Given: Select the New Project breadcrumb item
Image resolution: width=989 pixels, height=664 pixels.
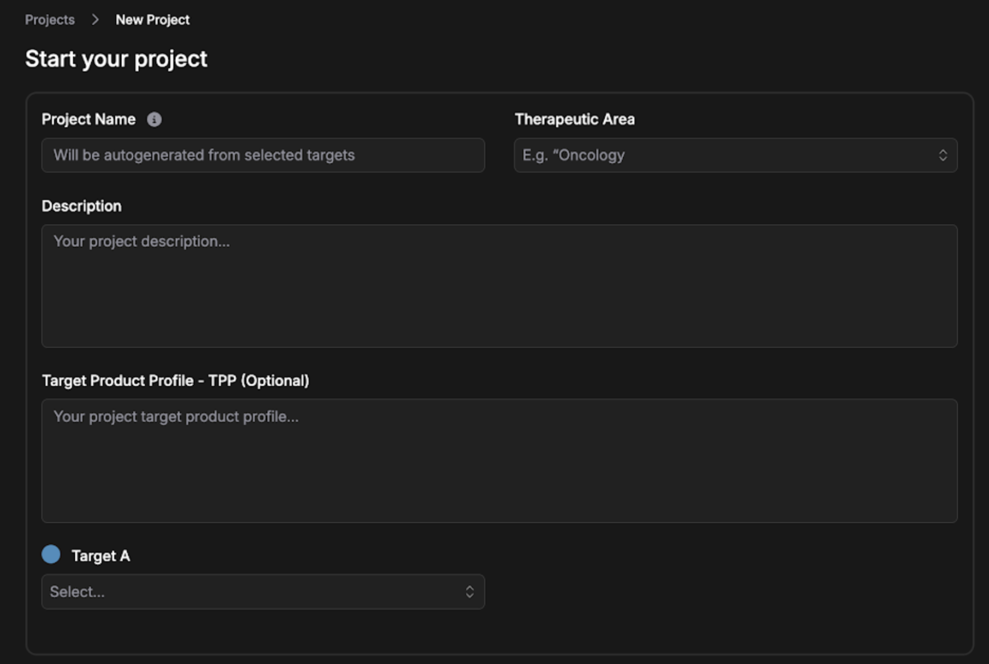Looking at the screenshot, I should (x=152, y=20).
